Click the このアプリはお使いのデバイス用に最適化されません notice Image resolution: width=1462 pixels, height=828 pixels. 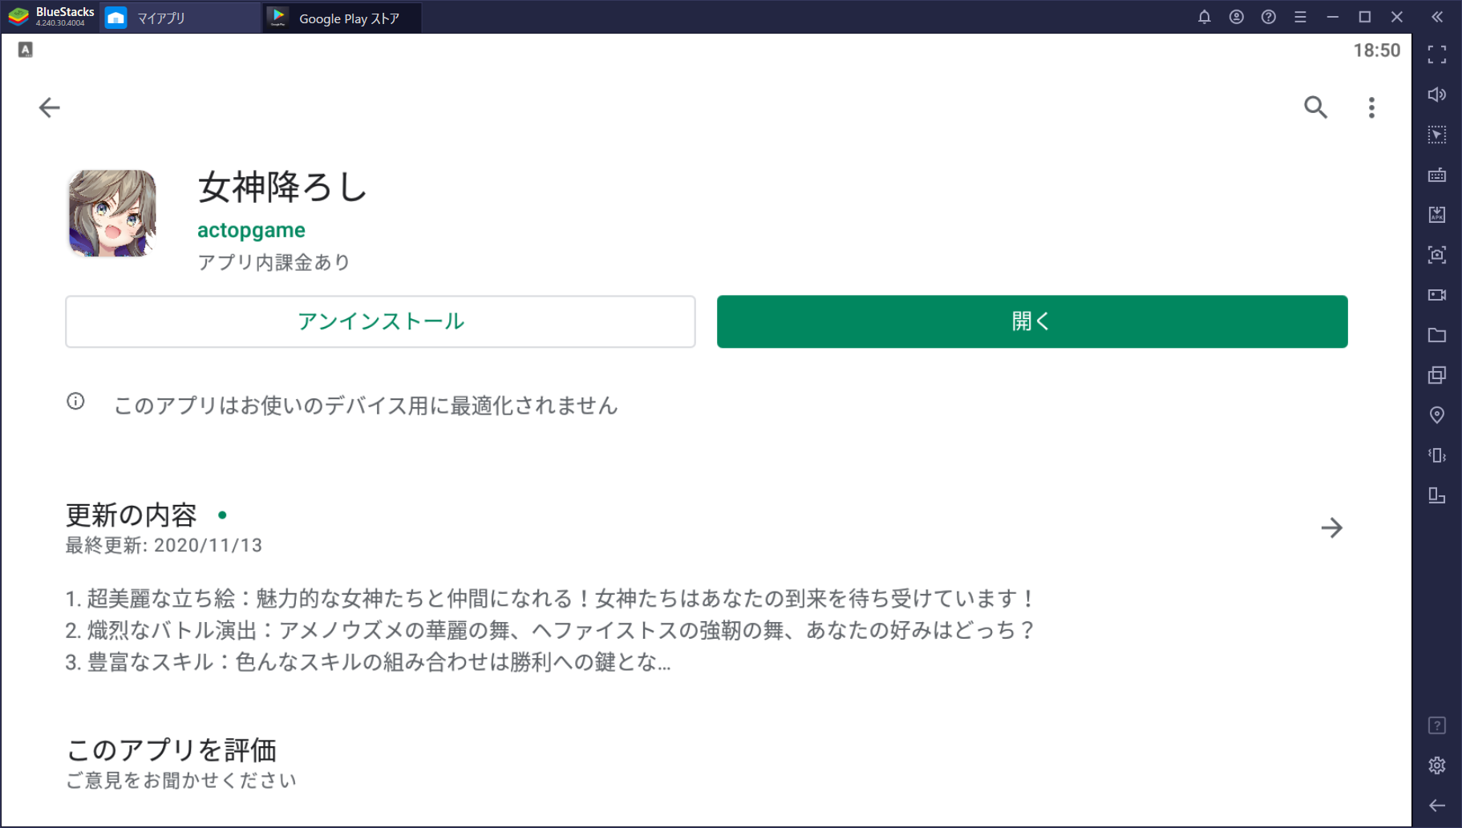point(366,406)
